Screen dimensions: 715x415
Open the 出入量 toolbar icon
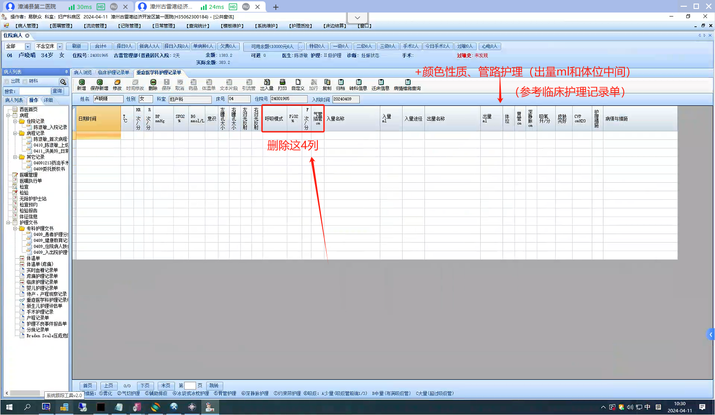click(267, 85)
